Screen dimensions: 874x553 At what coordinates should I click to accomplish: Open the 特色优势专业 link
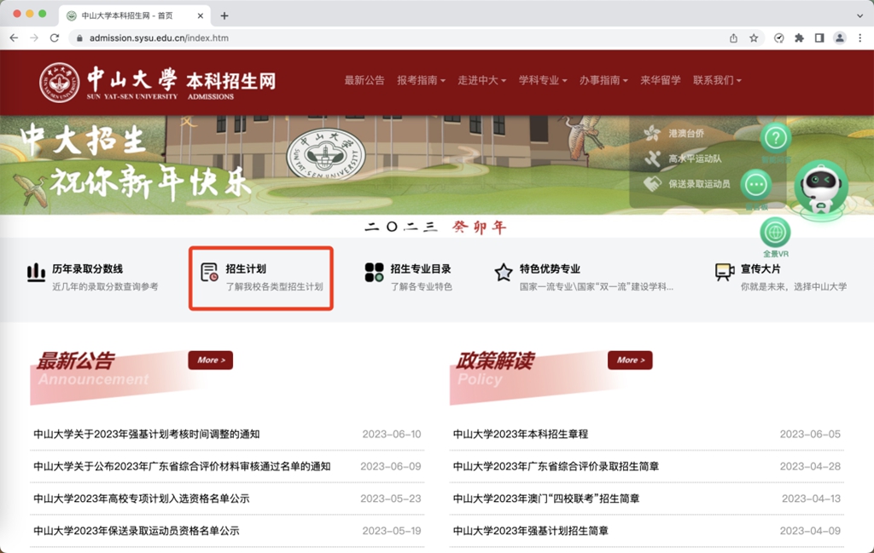[551, 268]
